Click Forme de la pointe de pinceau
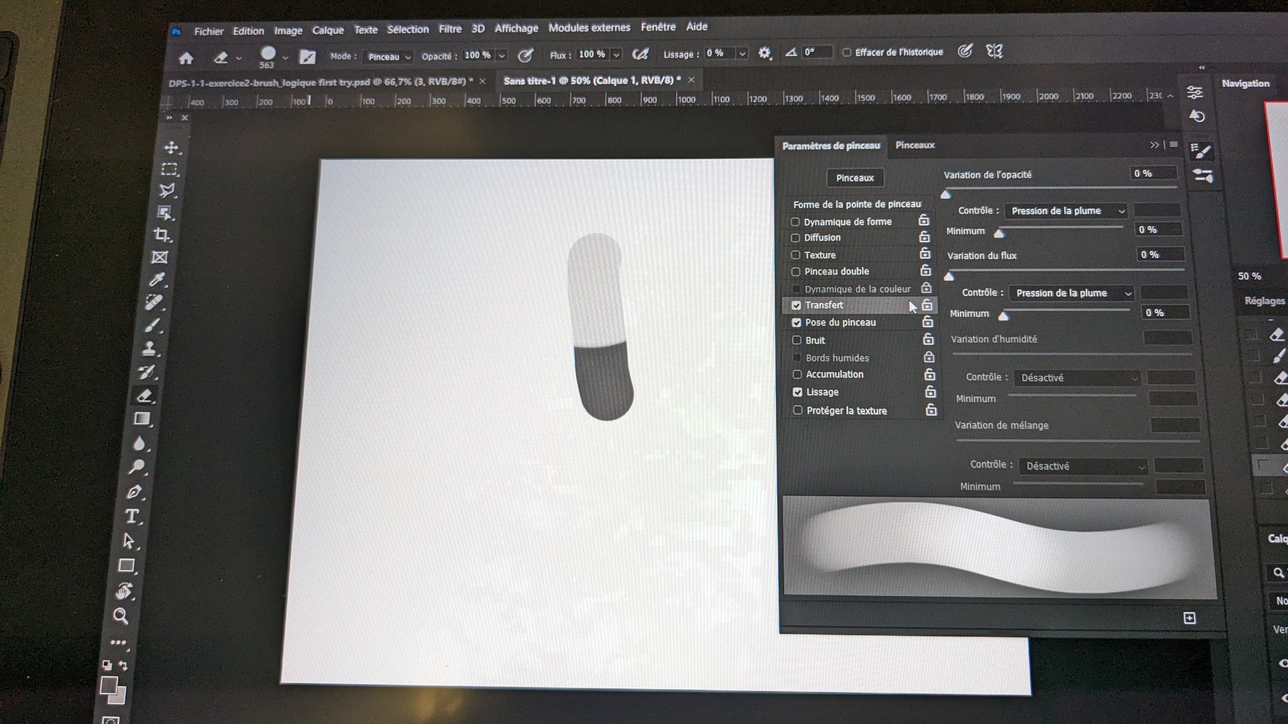Image resolution: width=1288 pixels, height=724 pixels. click(x=857, y=204)
